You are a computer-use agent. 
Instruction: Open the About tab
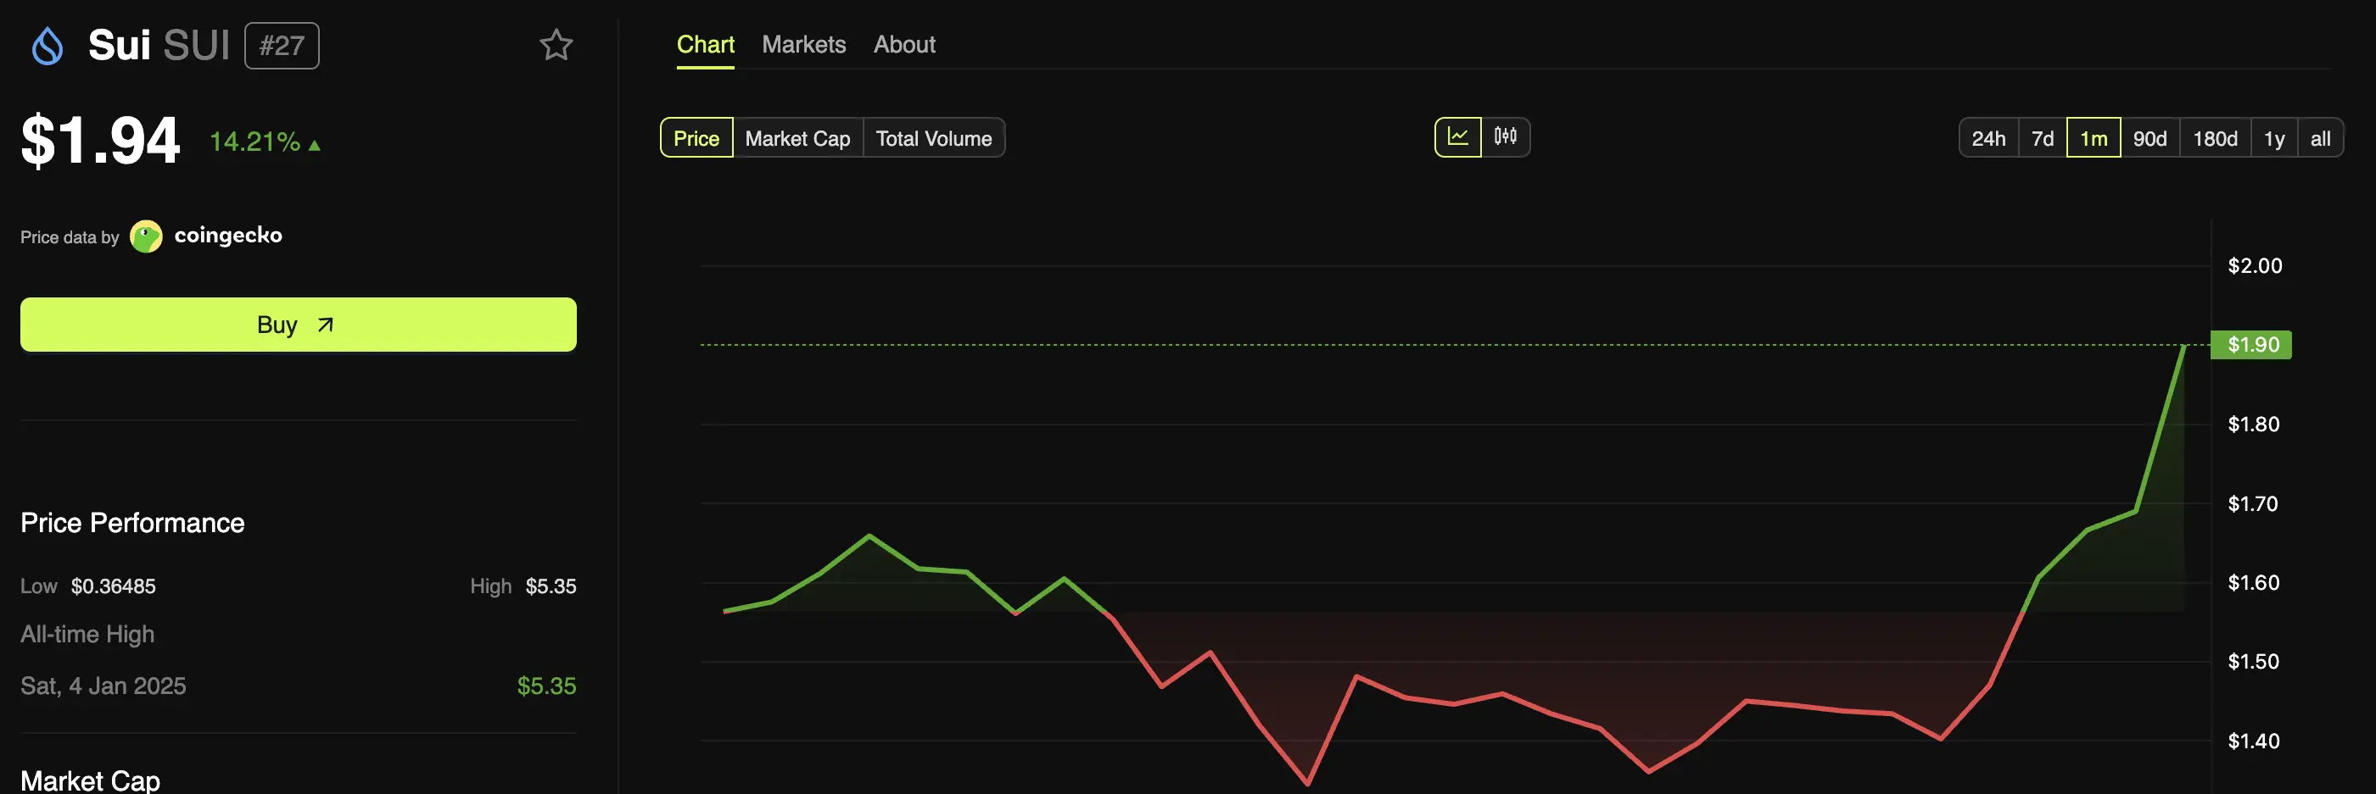904,44
